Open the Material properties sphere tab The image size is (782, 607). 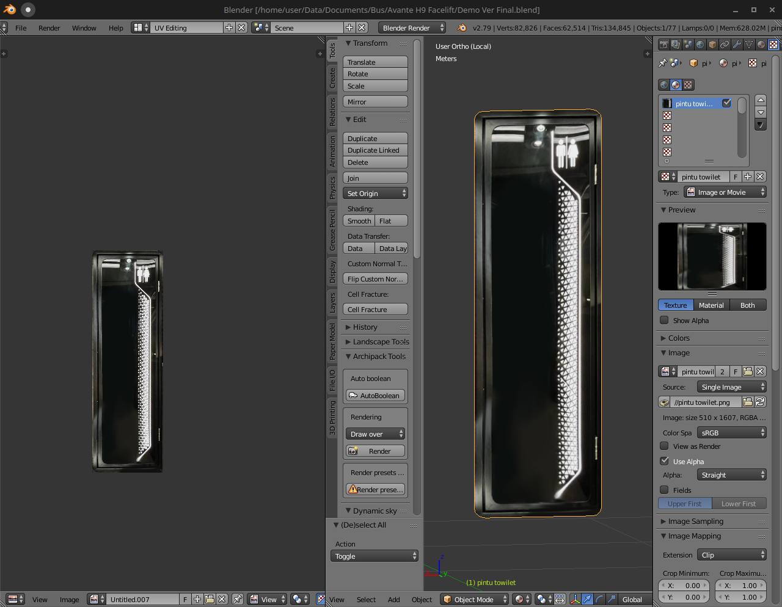(x=761, y=45)
